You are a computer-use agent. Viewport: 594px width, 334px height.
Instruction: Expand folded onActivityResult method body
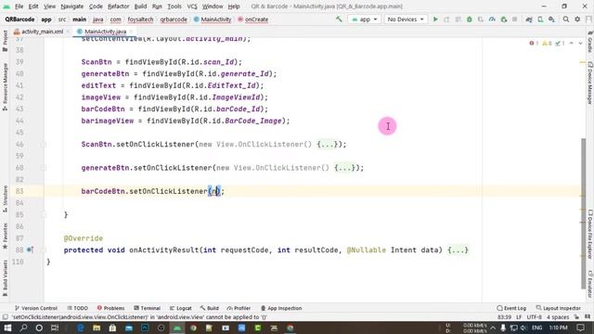458,250
